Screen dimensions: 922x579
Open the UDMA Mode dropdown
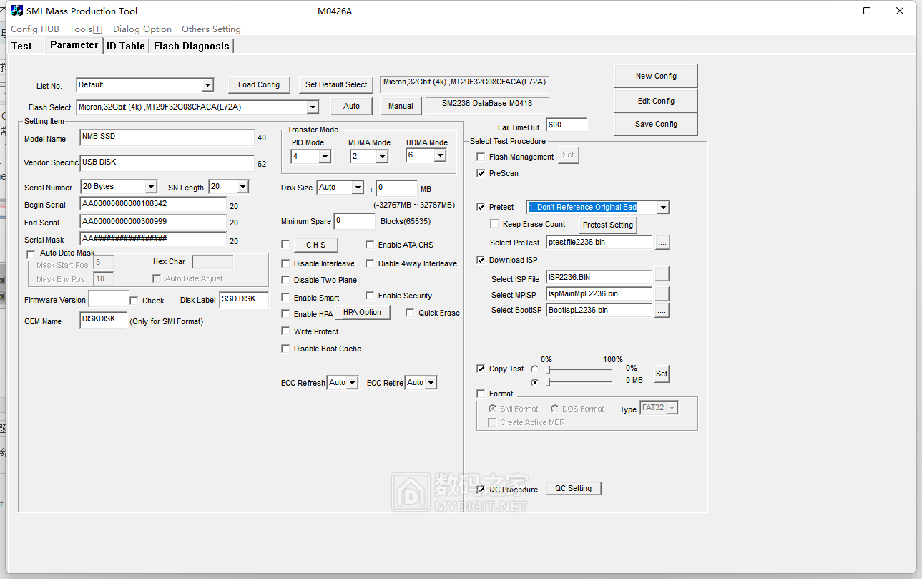tap(439, 155)
